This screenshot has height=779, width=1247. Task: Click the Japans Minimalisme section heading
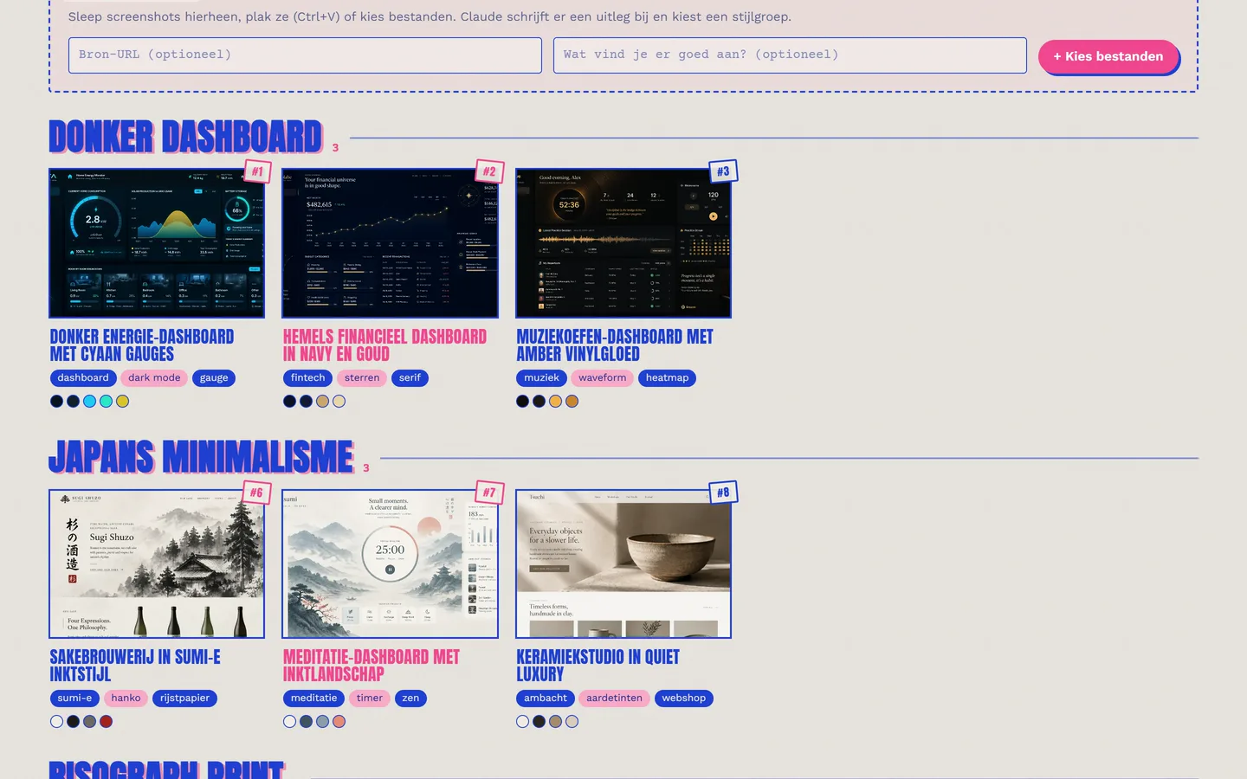pos(202,458)
